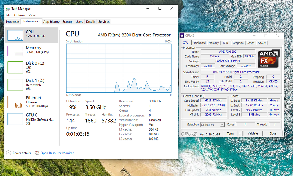Click the Open Resource Monitor link

[x=57, y=153]
